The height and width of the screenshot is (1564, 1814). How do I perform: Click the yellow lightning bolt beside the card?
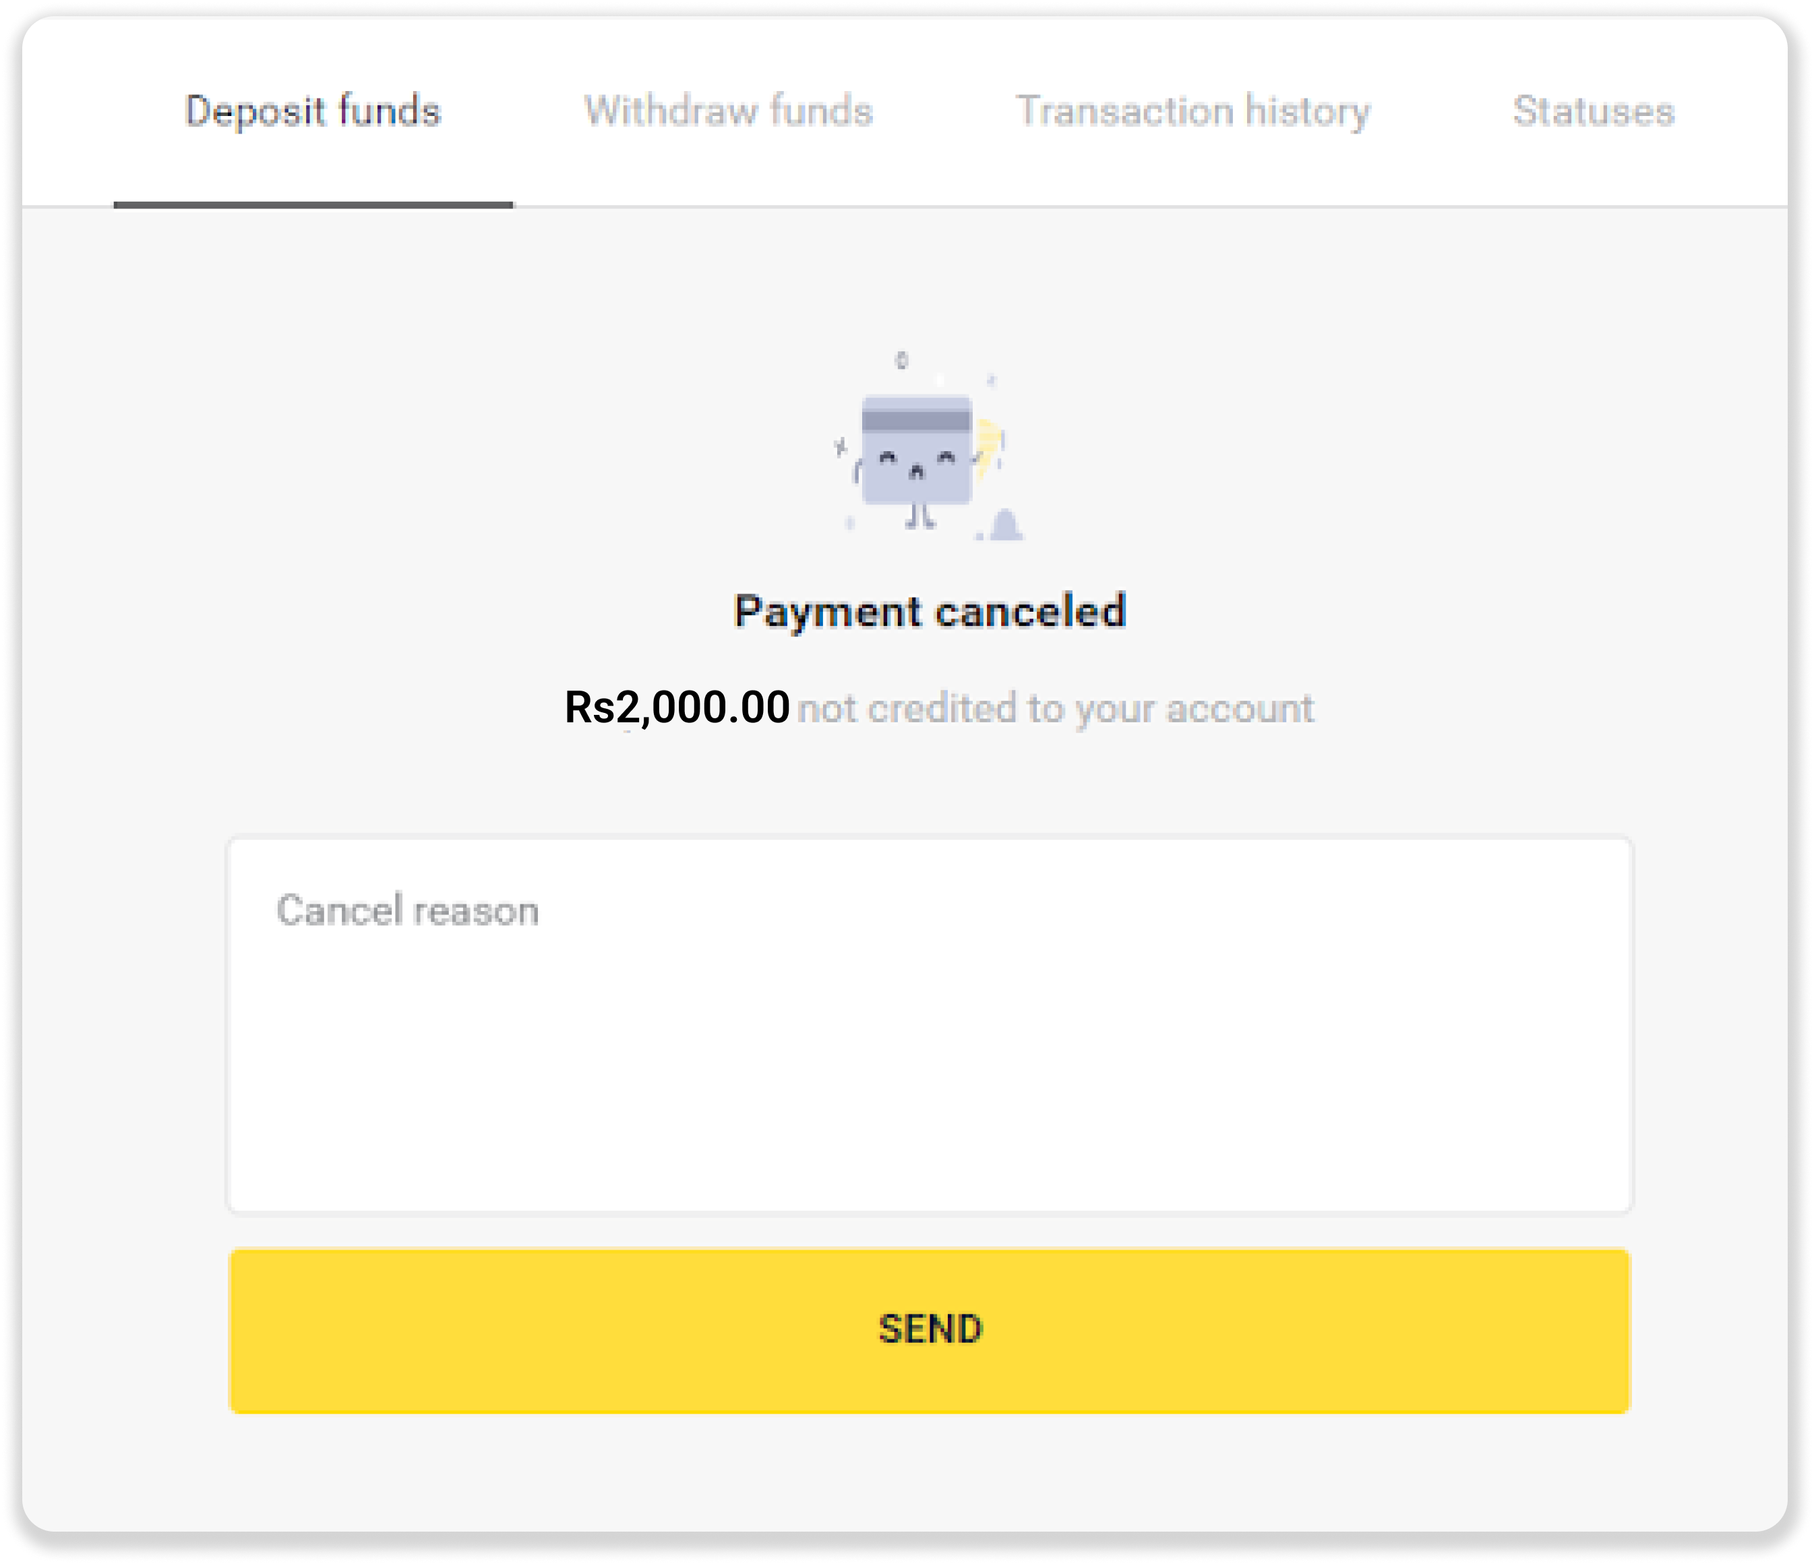click(x=988, y=446)
